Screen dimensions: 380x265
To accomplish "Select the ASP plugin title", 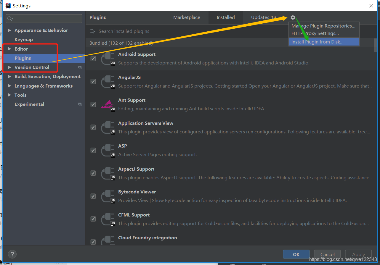I will [x=123, y=146].
